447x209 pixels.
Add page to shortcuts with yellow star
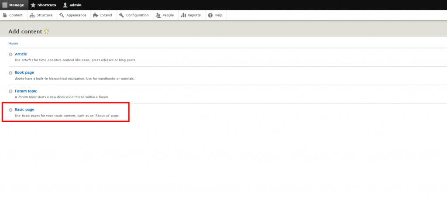click(47, 31)
